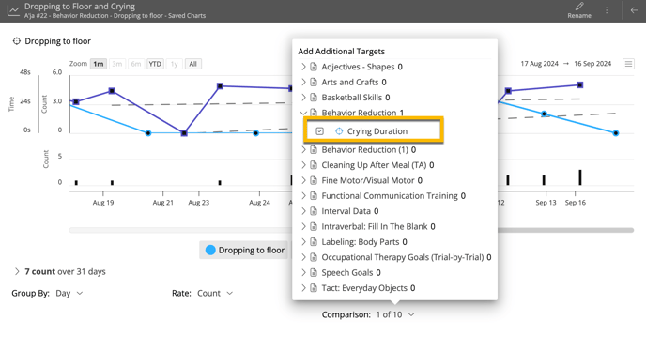This screenshot has width=646, height=351.
Task: Select the 1m zoom range
Action: [99, 64]
